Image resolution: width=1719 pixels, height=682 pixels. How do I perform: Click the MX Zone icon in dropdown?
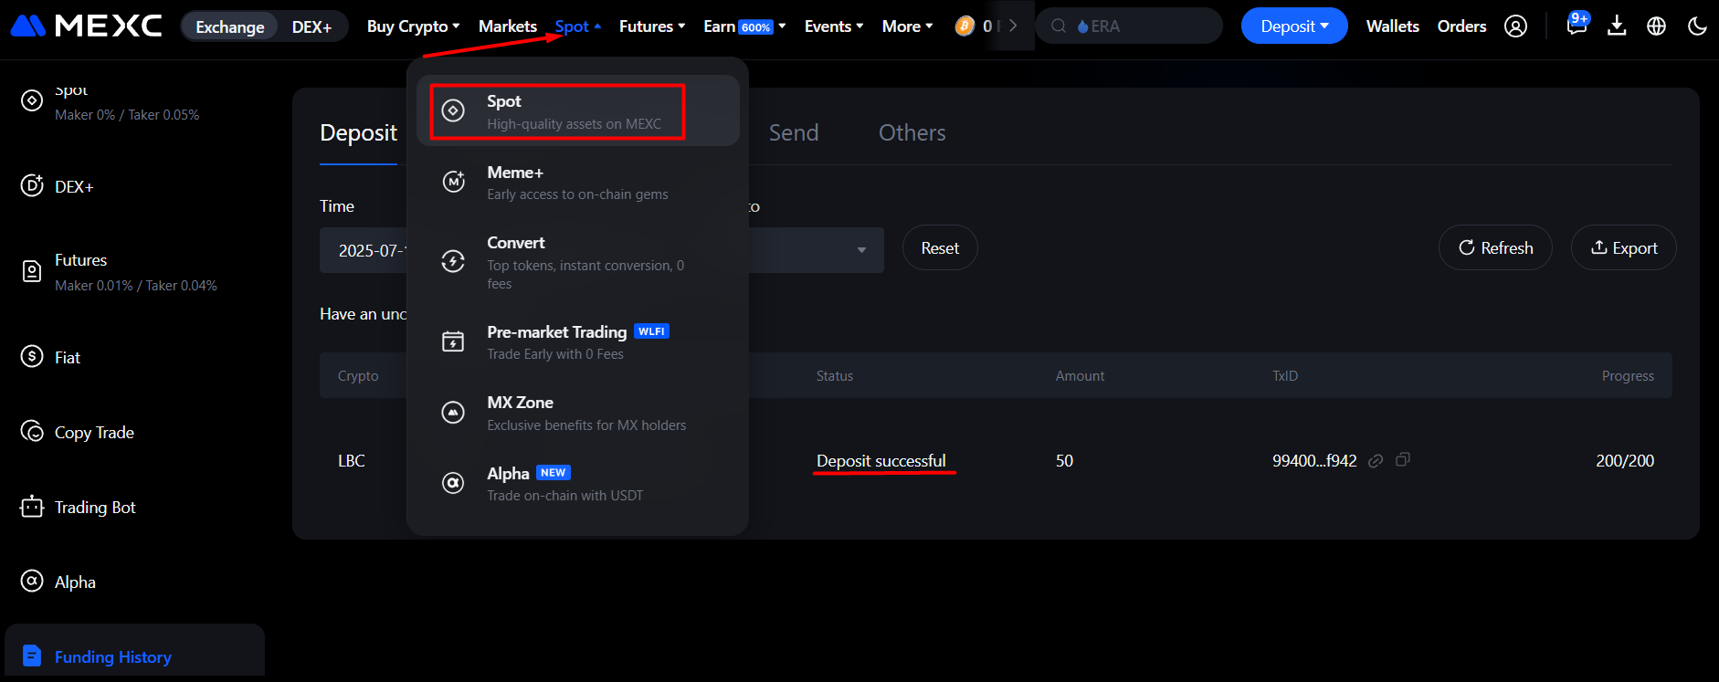pos(453,413)
